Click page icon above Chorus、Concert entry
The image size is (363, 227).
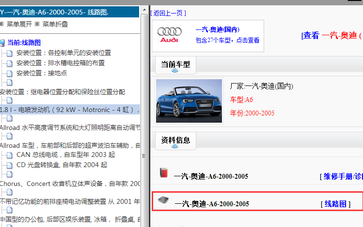click(10, 174)
